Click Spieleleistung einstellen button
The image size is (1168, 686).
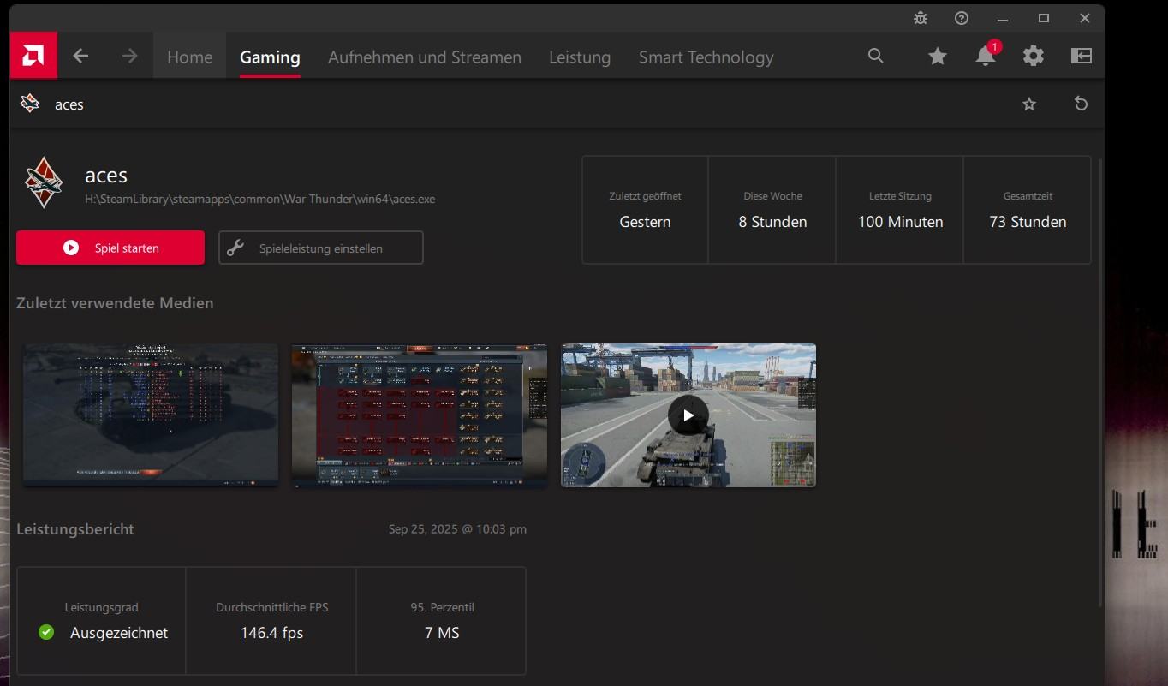[321, 248]
